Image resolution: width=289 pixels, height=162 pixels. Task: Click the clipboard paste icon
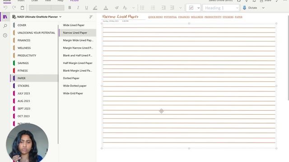(x=22, y=8)
